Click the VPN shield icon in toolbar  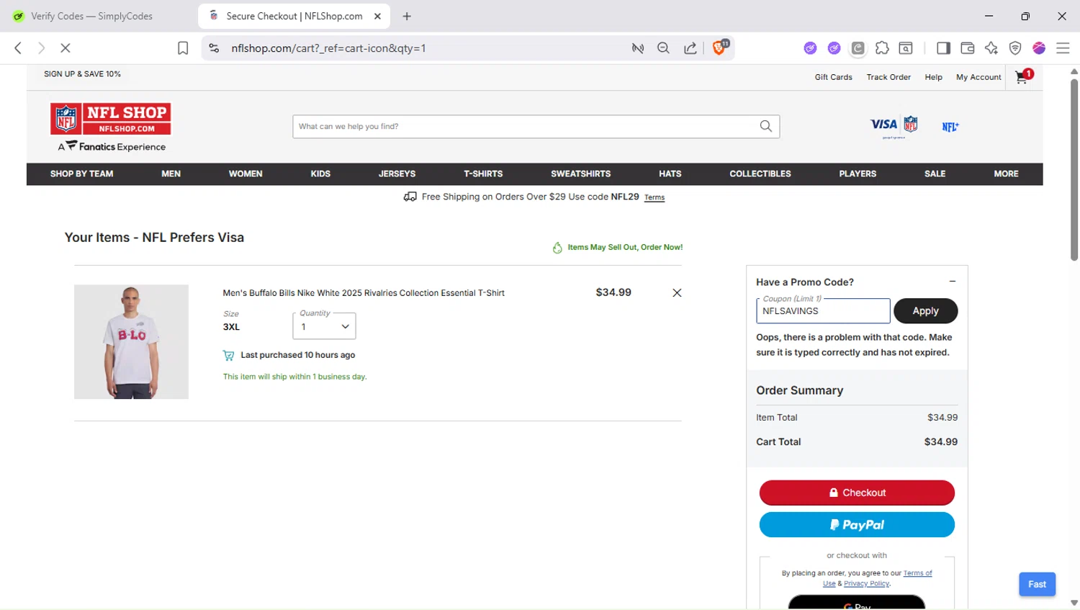1015,48
